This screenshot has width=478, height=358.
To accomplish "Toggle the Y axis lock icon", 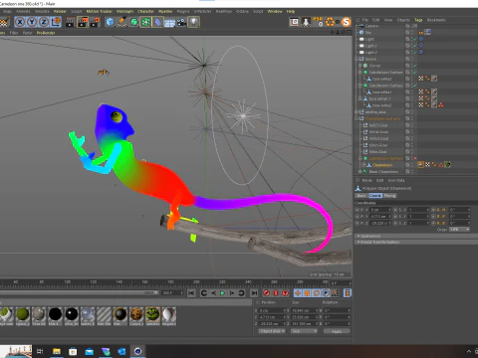I will pos(32,22).
